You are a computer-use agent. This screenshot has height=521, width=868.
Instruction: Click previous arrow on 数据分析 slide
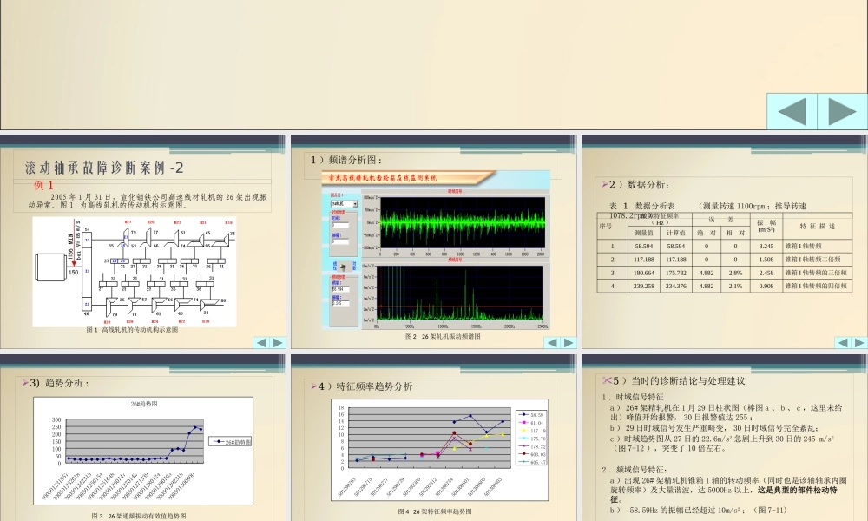click(x=843, y=343)
